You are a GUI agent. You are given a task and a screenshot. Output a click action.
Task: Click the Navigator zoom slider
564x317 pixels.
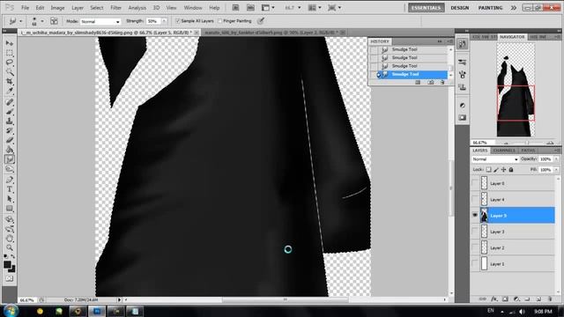pos(528,143)
